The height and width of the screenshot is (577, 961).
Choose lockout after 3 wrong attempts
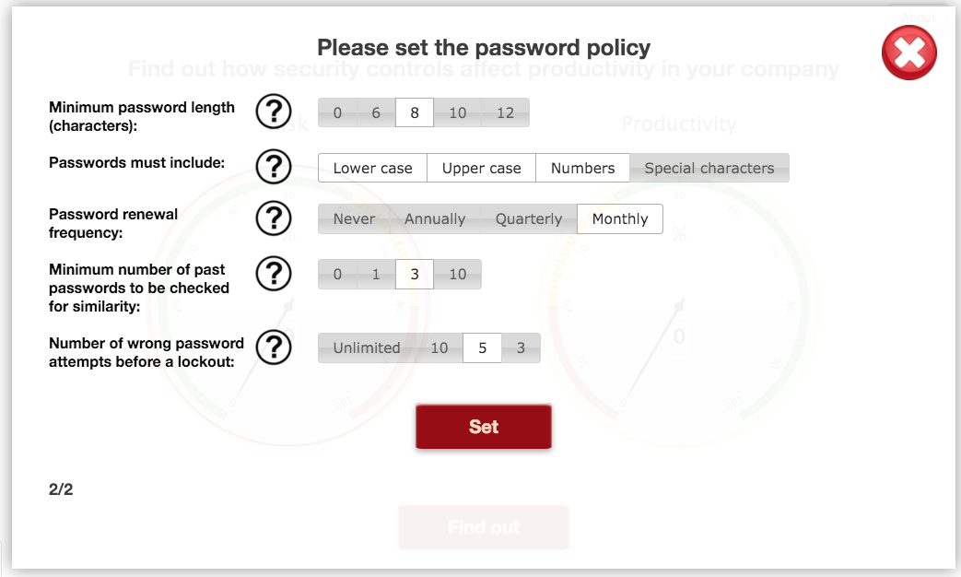(521, 347)
